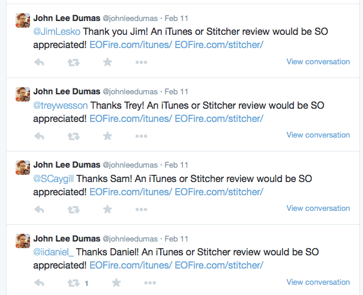The height and width of the screenshot is (295, 363).
Task: Open more options on the @treywesson tweet
Action: pos(141,136)
